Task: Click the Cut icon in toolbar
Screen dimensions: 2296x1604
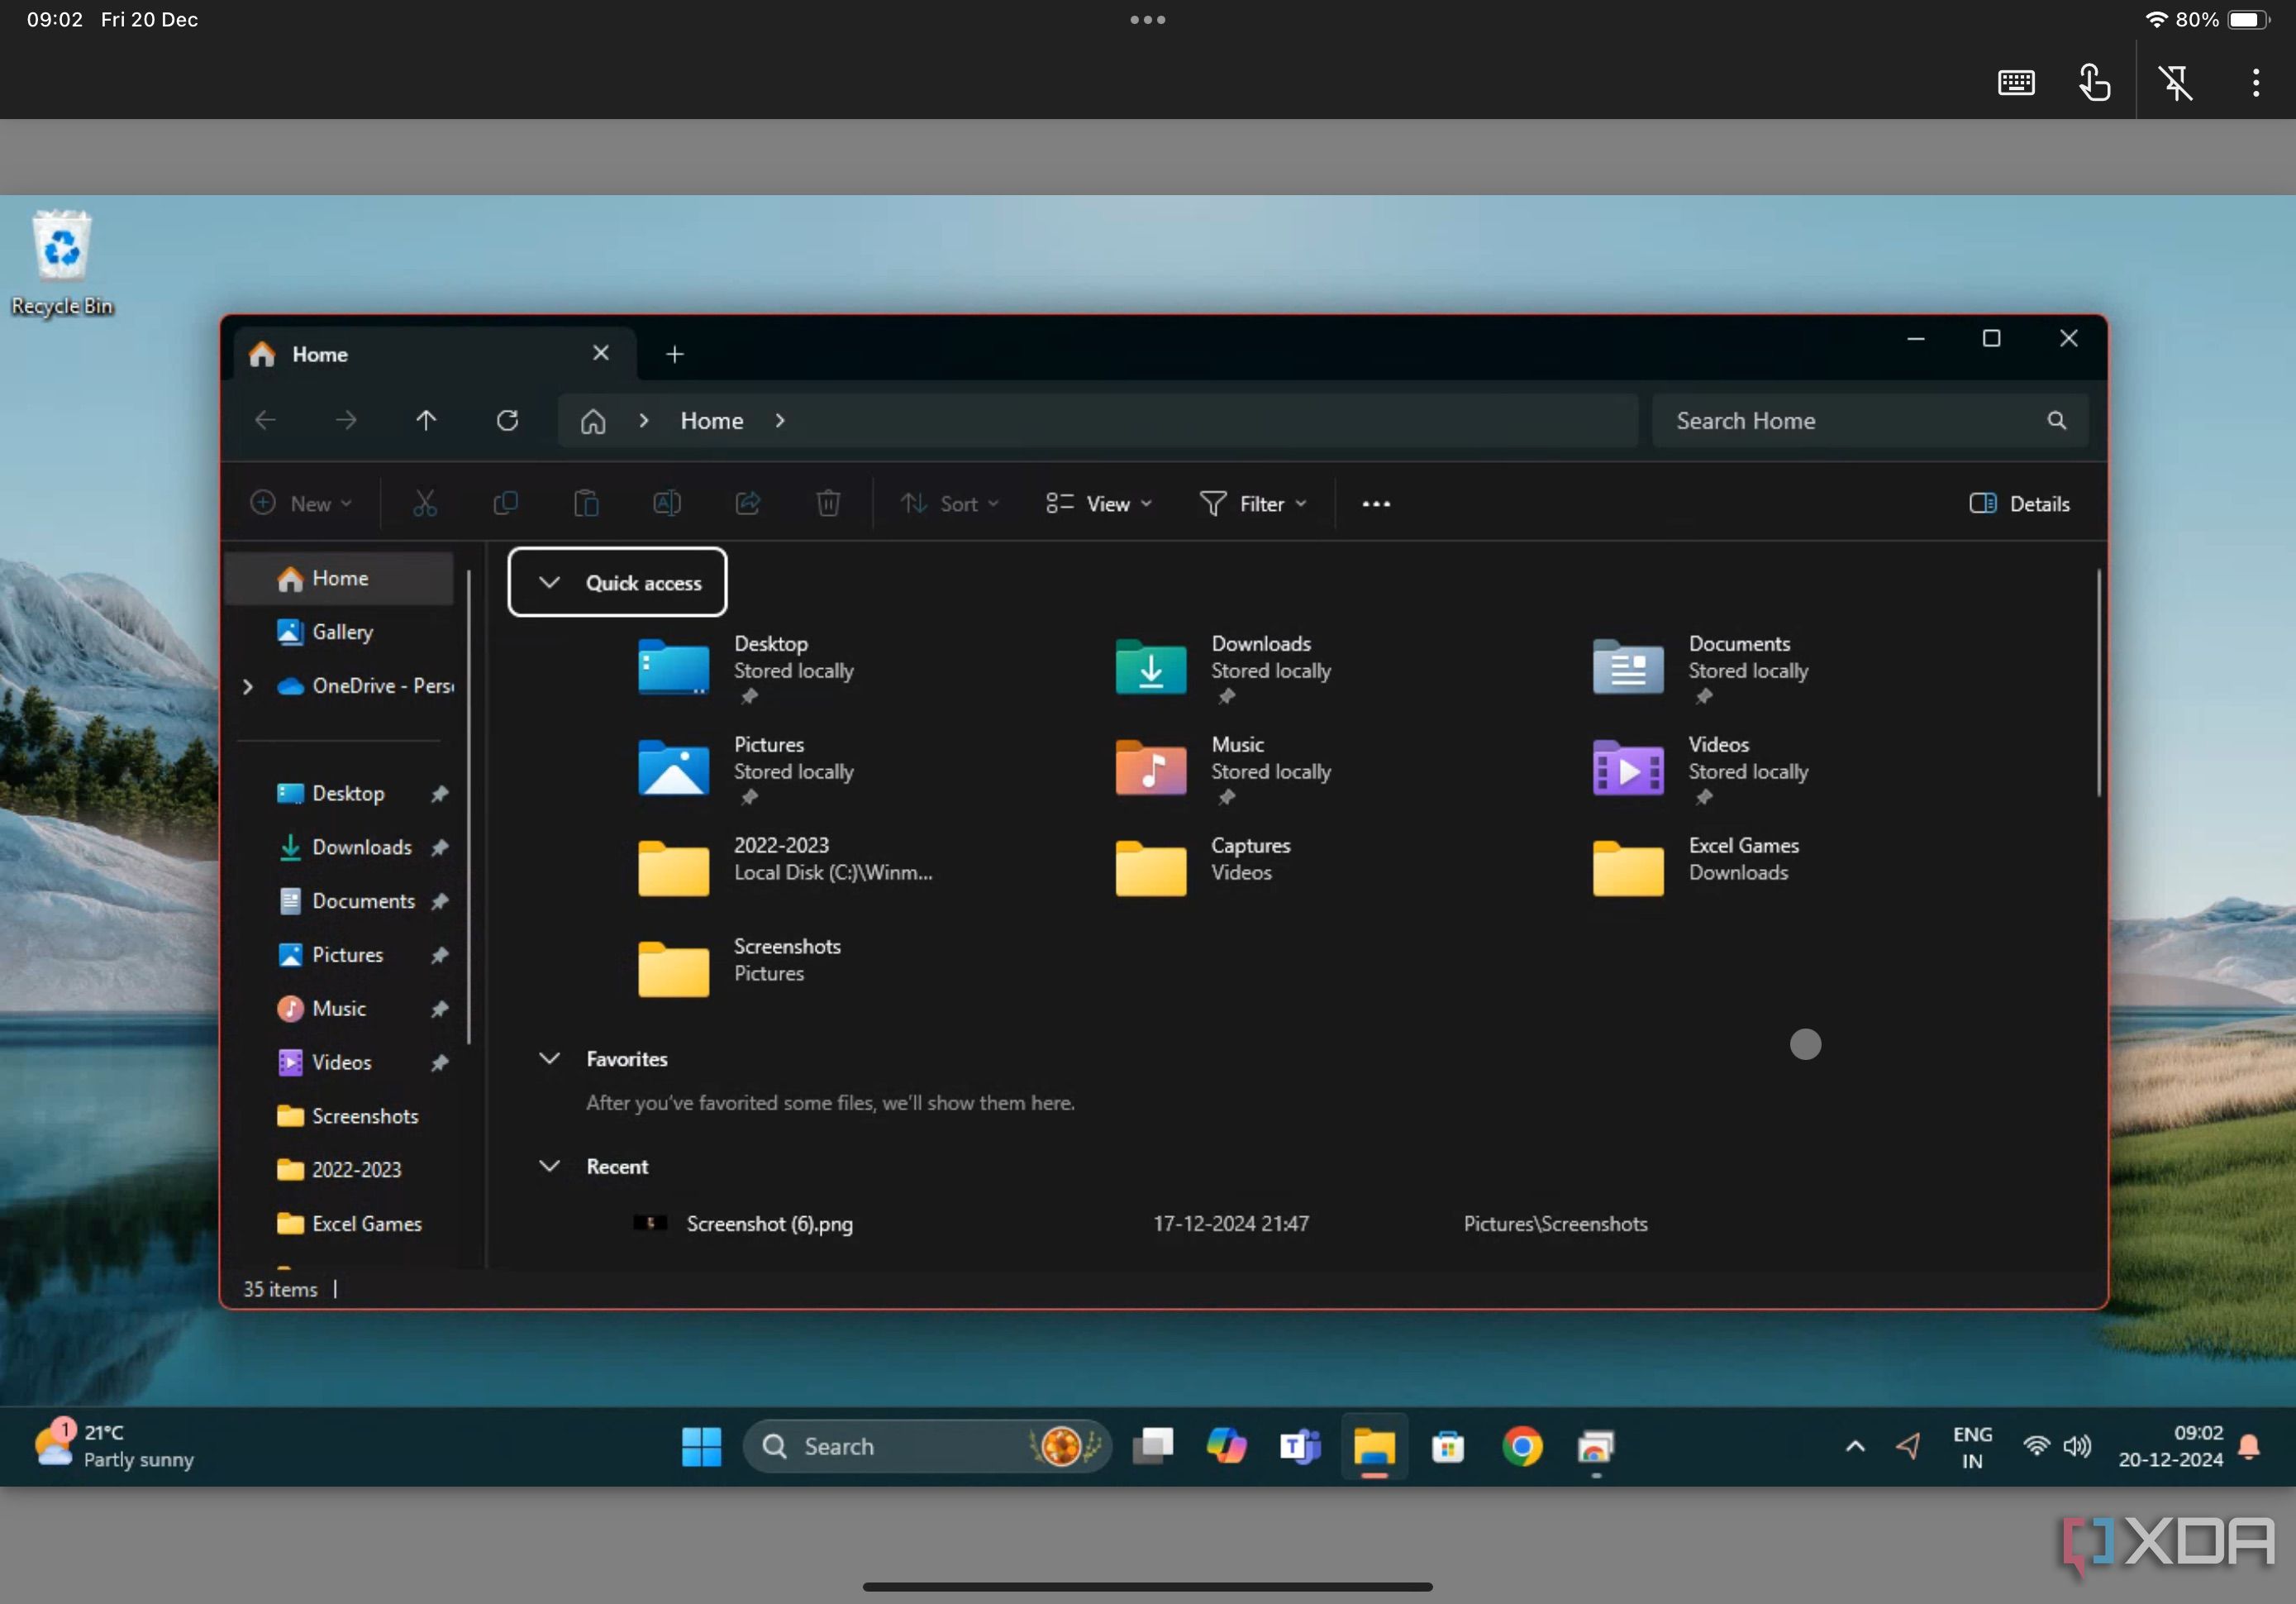Action: 424,504
